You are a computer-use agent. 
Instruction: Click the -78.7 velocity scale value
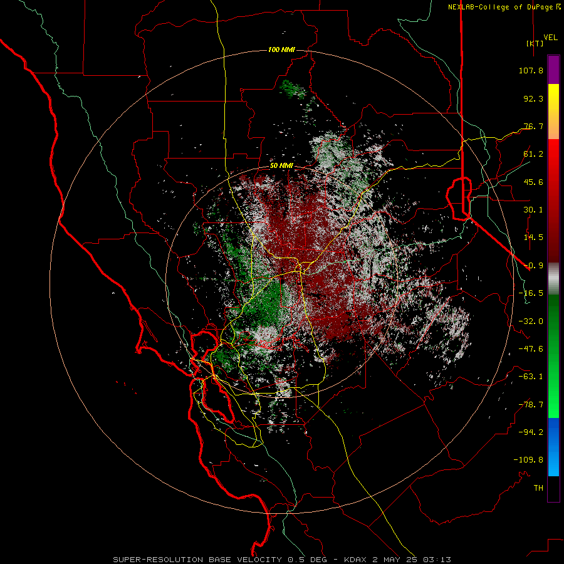531,405
